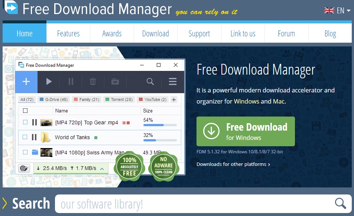Go to the Home tab

click(x=25, y=33)
